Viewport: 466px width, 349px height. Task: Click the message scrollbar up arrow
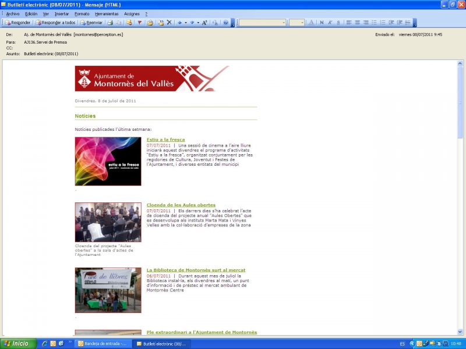(x=460, y=63)
